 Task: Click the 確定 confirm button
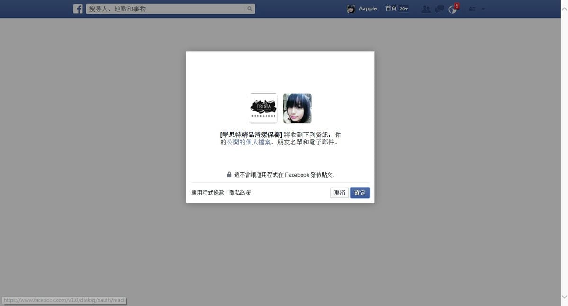360,193
